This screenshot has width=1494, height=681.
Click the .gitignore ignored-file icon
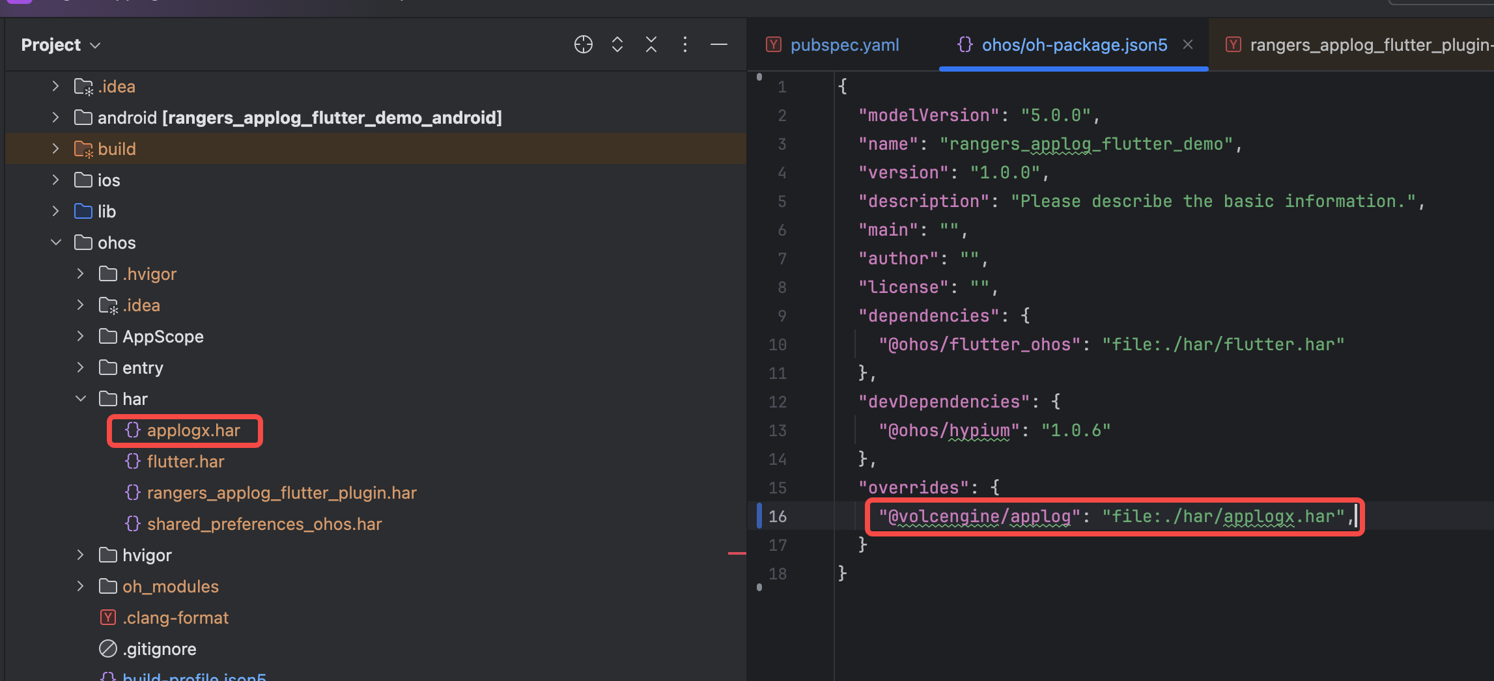[108, 648]
